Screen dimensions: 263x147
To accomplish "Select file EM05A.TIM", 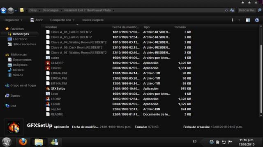I will pyautogui.click(x=59, y=78).
